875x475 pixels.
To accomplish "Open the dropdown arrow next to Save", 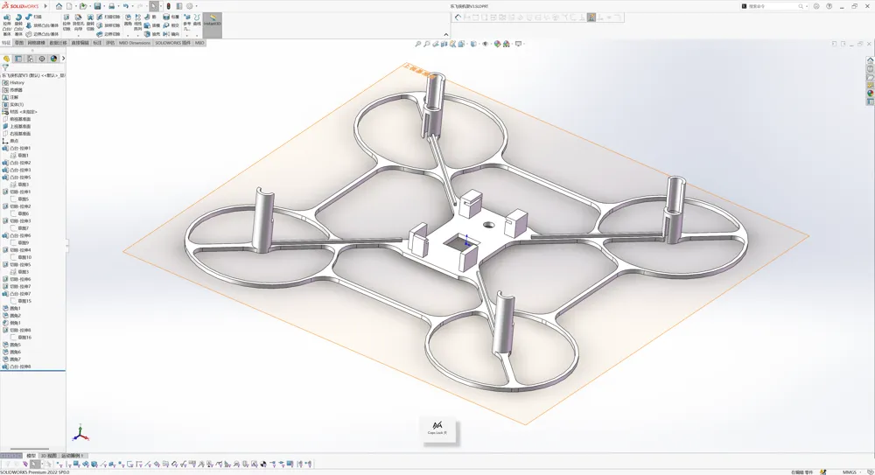I will pyautogui.click(x=104, y=6).
